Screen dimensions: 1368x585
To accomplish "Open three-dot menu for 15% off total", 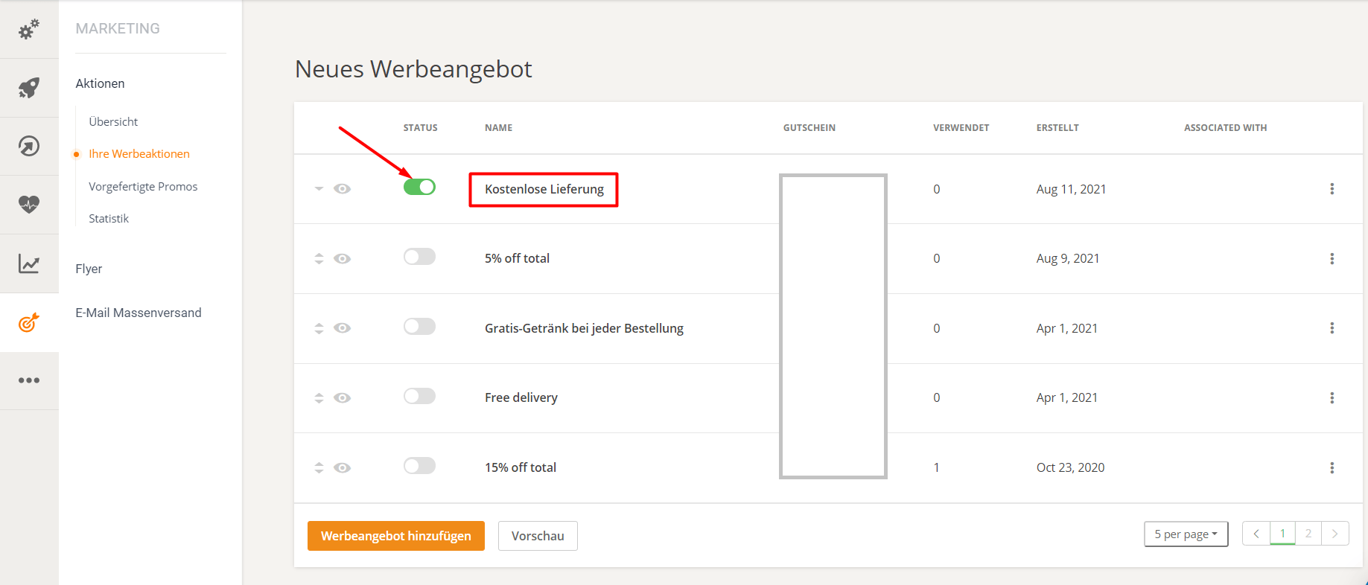I will pyautogui.click(x=1332, y=467).
